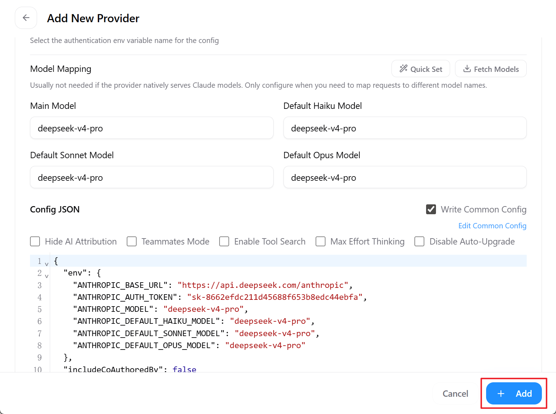Go back using the arrow button
556x414 pixels.
(x=26, y=18)
